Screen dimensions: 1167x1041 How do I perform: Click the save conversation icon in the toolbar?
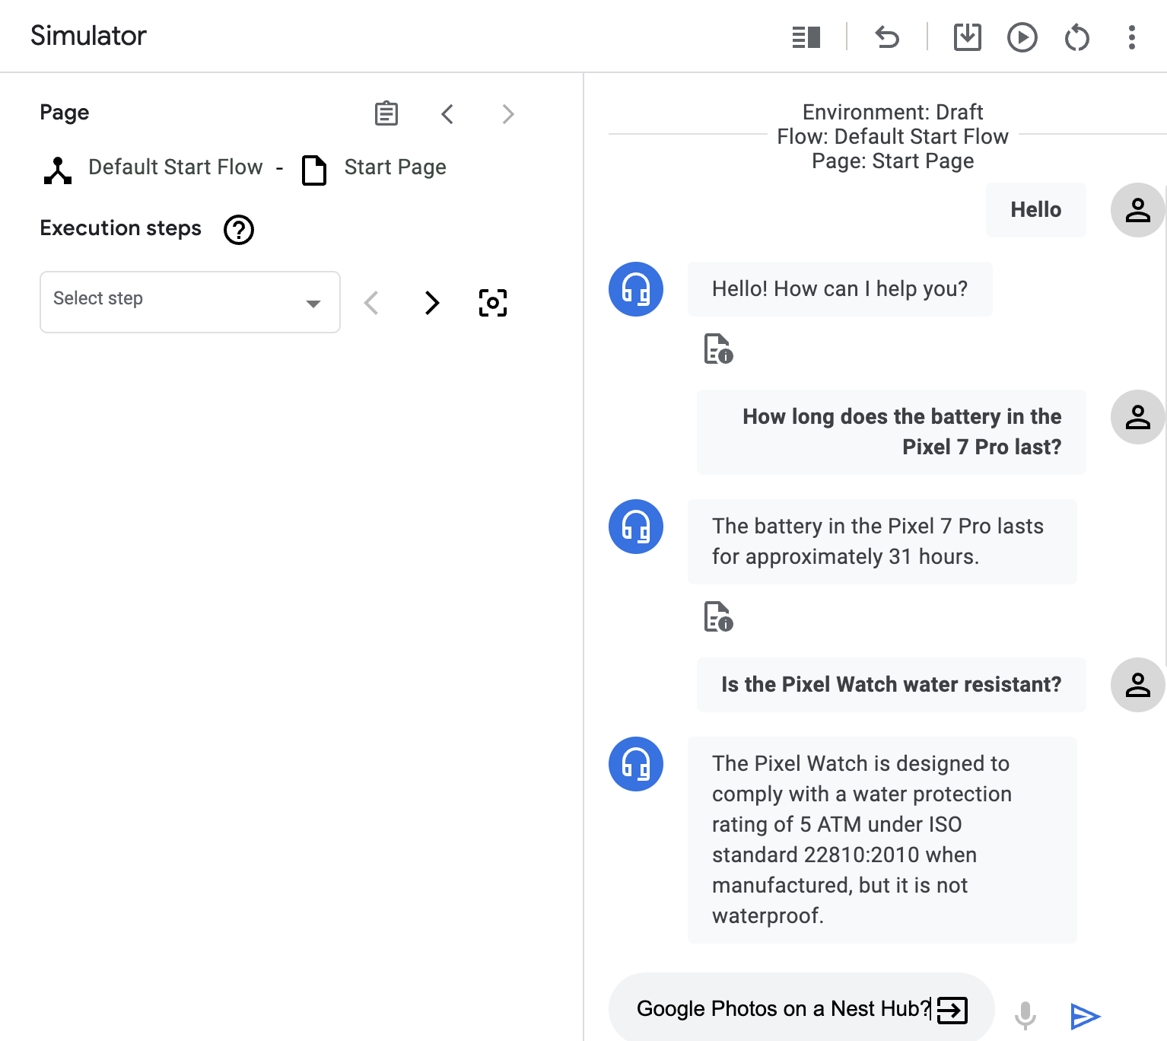(967, 37)
